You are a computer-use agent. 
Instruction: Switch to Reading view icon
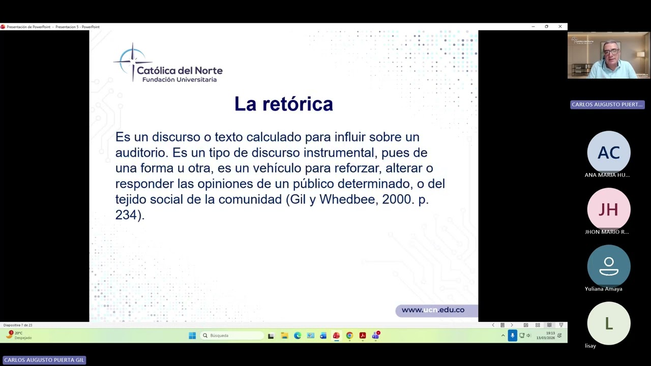pyautogui.click(x=549, y=325)
